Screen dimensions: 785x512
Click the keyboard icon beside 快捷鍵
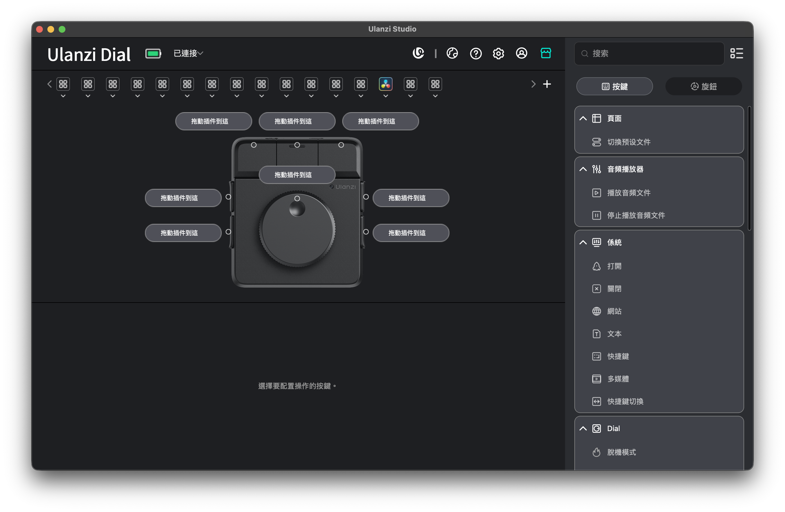(596, 356)
